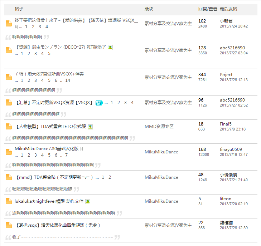261x246 pixels.
Task: Click reply count 344 in 洛天依 row
Action: pyautogui.click(x=202, y=75)
